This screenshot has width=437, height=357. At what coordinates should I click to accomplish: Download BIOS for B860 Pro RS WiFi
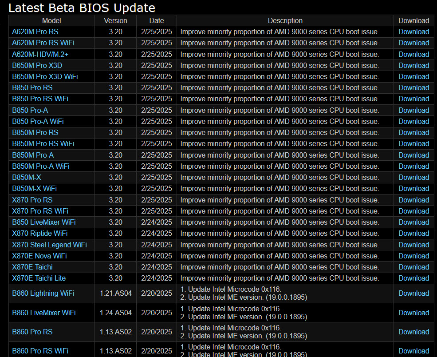click(x=413, y=351)
